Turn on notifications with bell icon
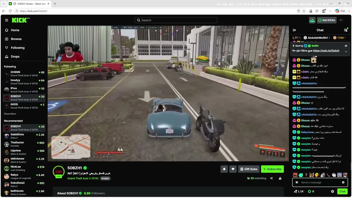Viewport: 352px width, 198px height. pos(224,169)
